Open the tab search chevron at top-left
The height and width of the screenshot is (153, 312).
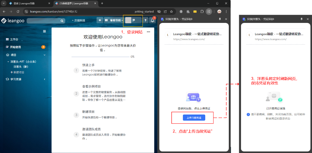(x=4, y=3)
